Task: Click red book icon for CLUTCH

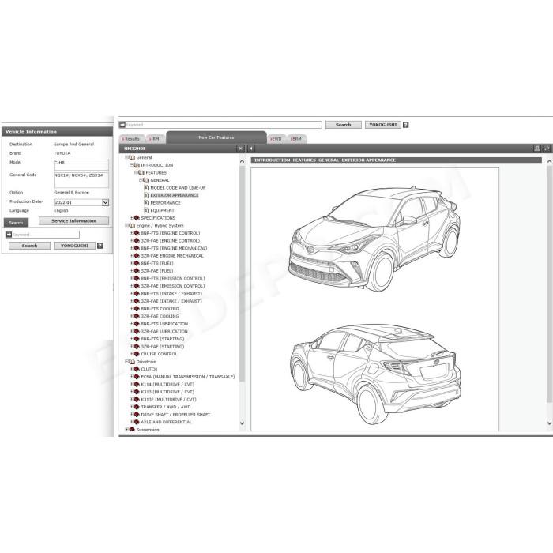Action: point(137,369)
